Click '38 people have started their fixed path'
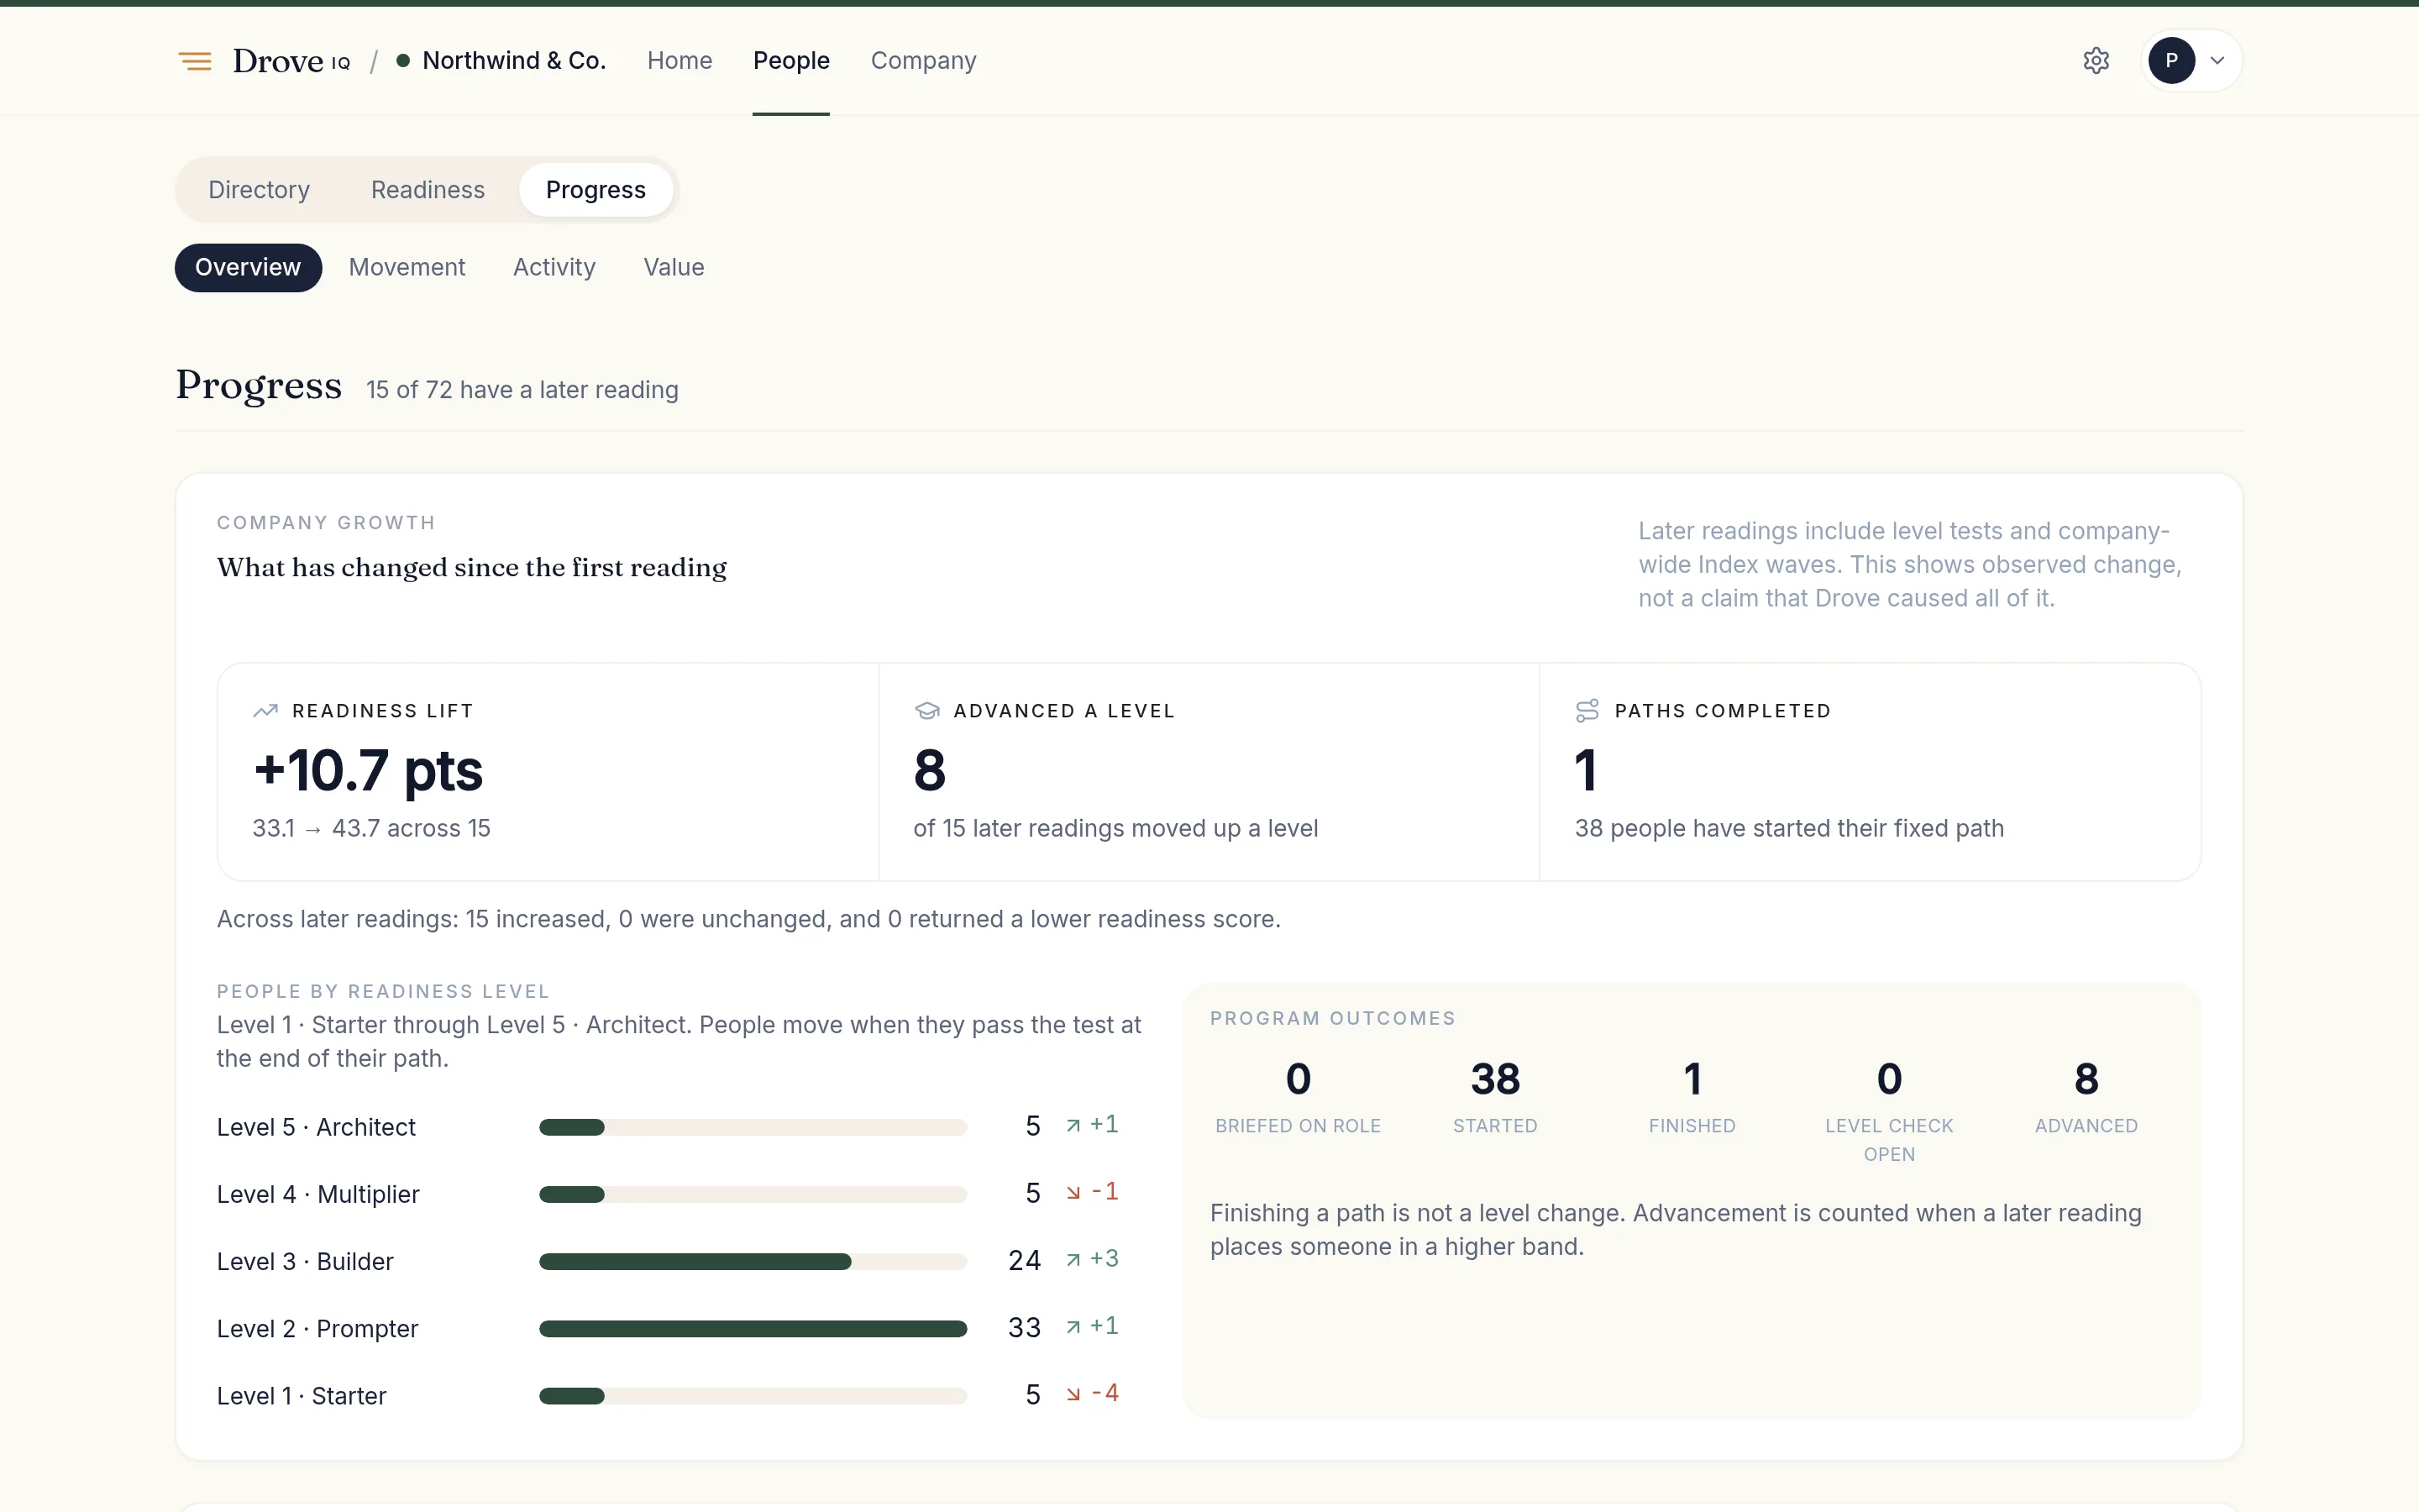 (x=1789, y=829)
